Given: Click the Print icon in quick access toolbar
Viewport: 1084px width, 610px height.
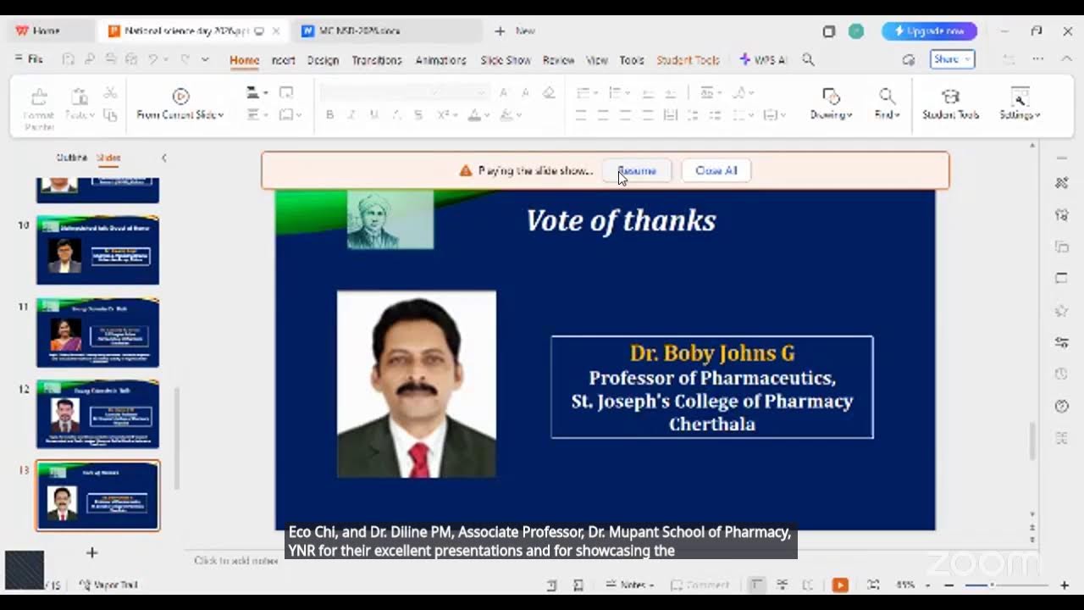Looking at the screenshot, I should [110, 59].
